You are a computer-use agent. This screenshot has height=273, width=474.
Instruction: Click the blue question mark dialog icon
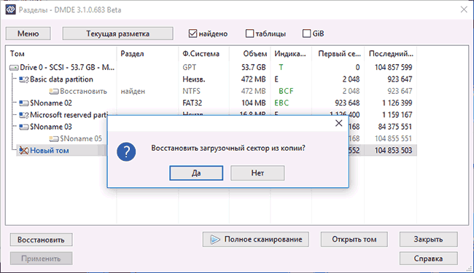point(126,151)
